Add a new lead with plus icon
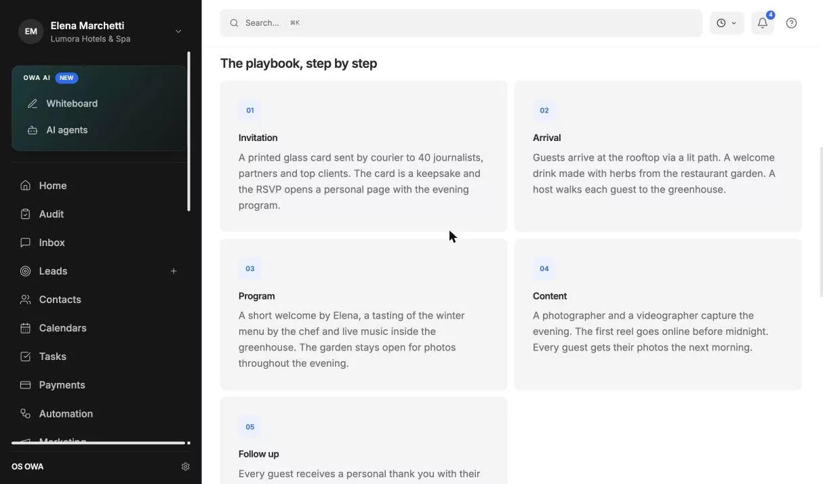 [x=174, y=271]
